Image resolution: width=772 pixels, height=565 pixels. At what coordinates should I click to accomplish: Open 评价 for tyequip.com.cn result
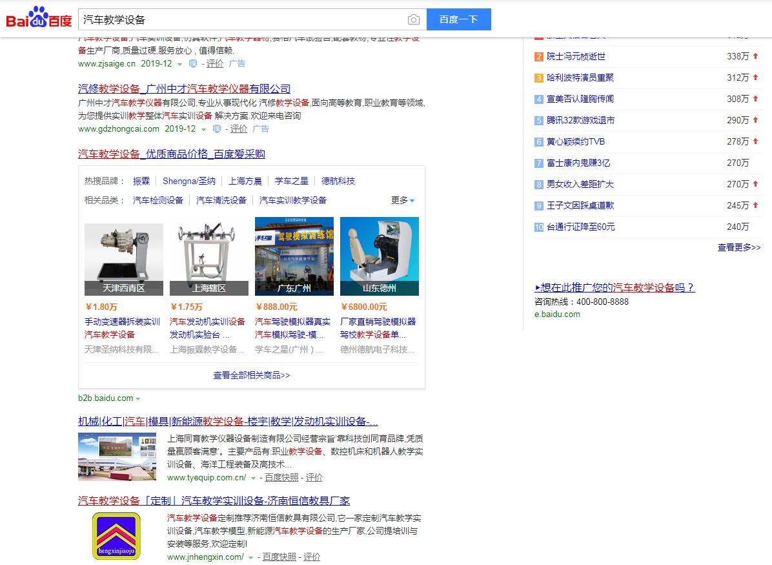[x=314, y=477]
